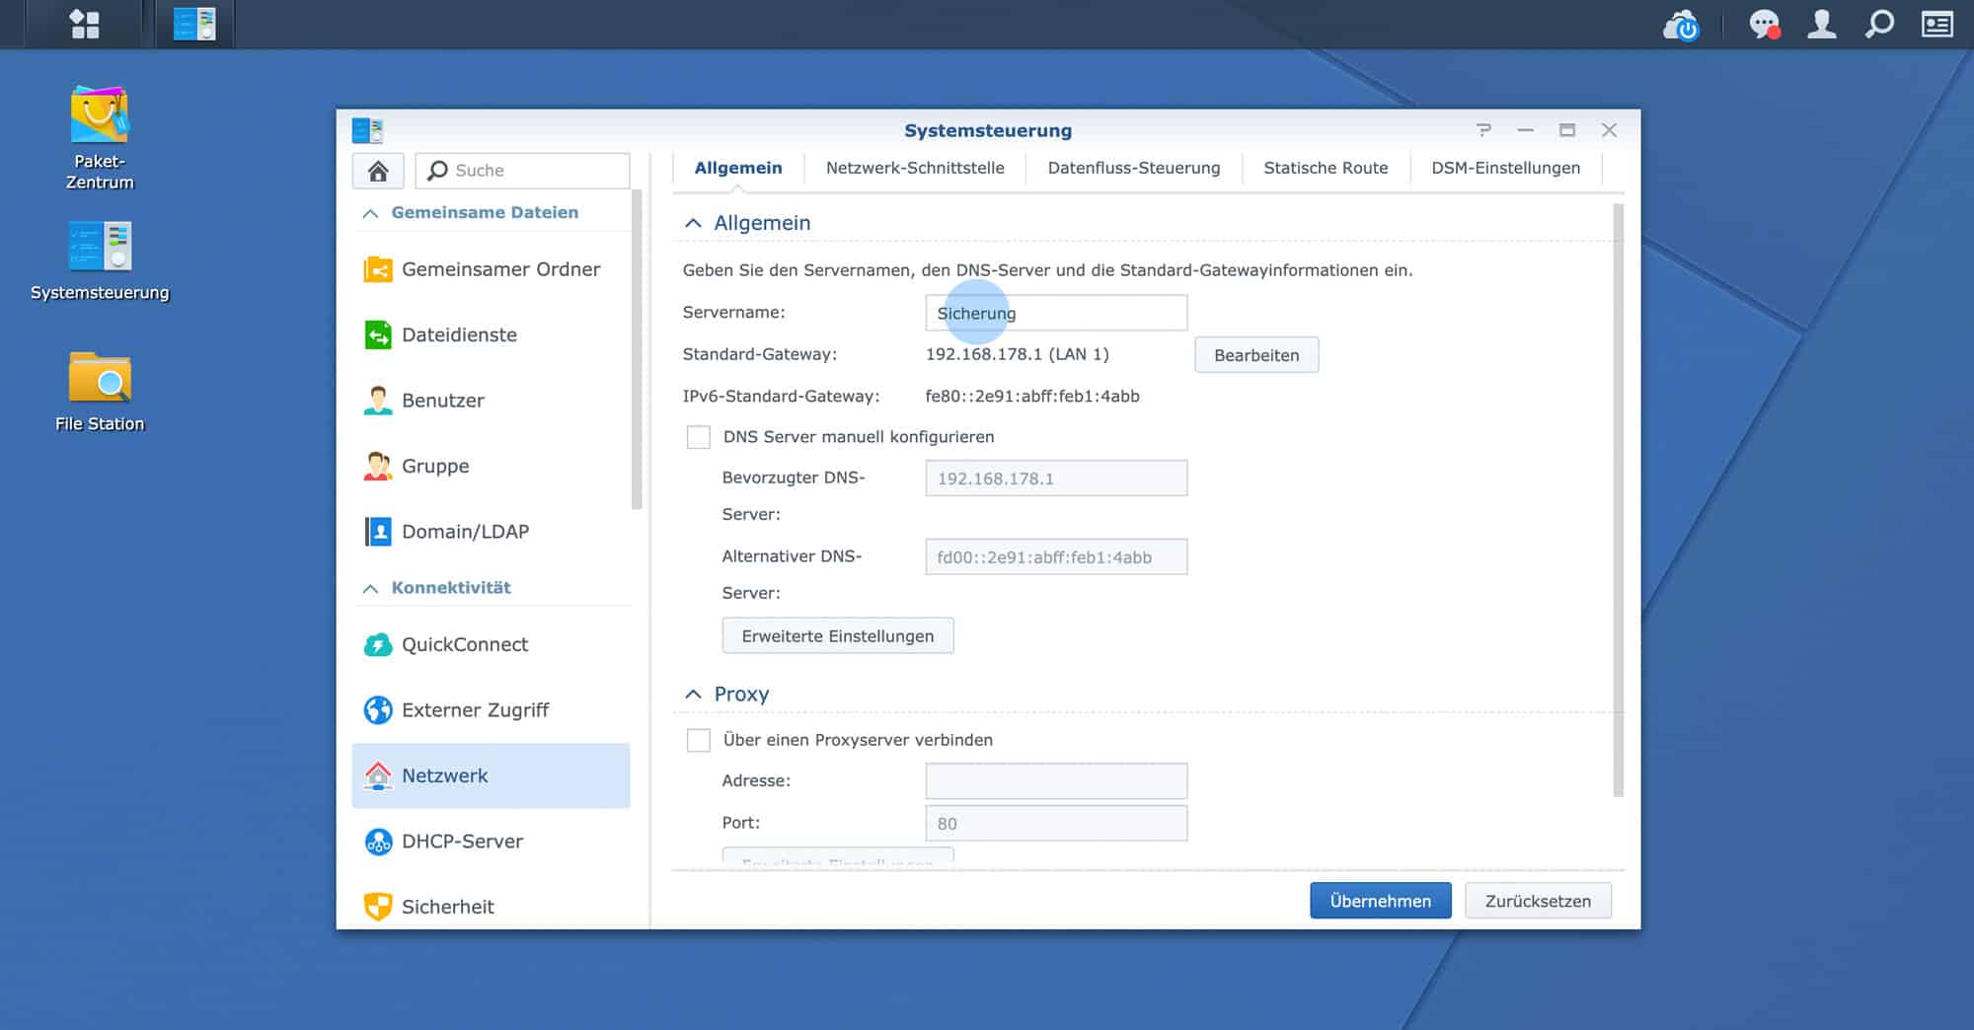Open Gemeinsamer Ordner settings
1974x1030 pixels.
(x=492, y=269)
